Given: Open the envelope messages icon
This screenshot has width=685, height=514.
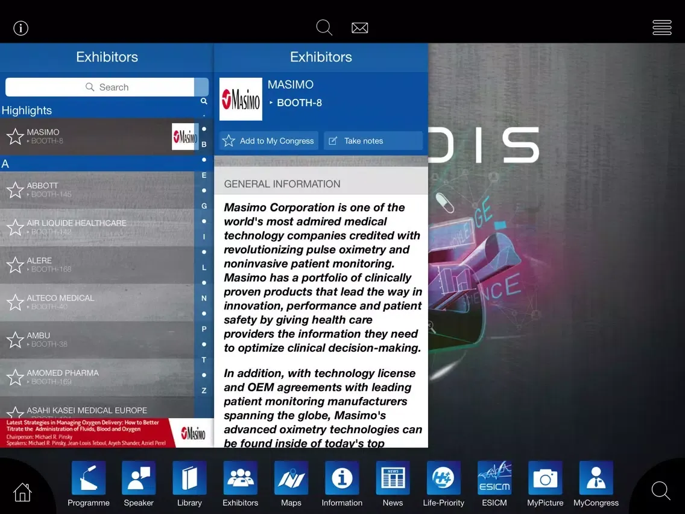Looking at the screenshot, I should 359,28.
